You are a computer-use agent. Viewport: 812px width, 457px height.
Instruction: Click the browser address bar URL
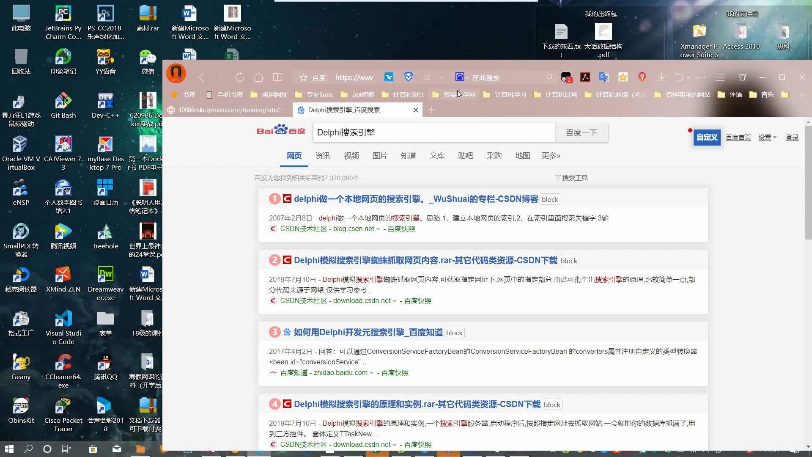[354, 77]
